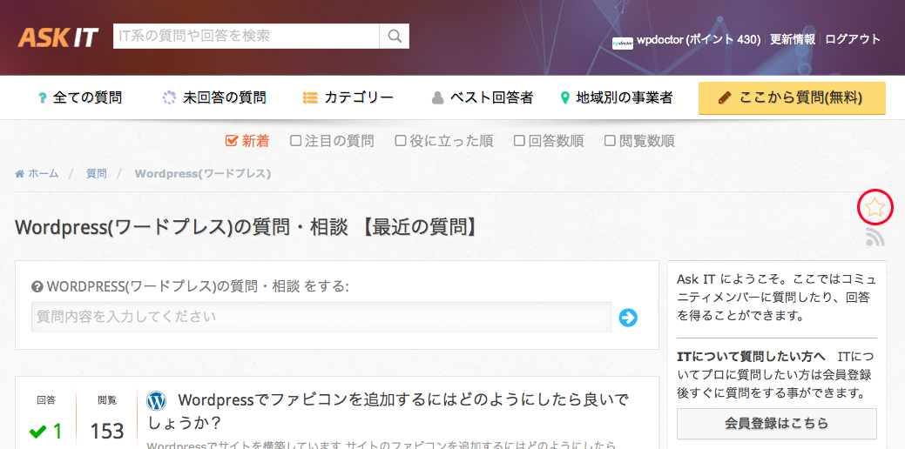Click the map pin icon beside 地域別の事業者
Screen dimensions: 905x449
click(565, 98)
